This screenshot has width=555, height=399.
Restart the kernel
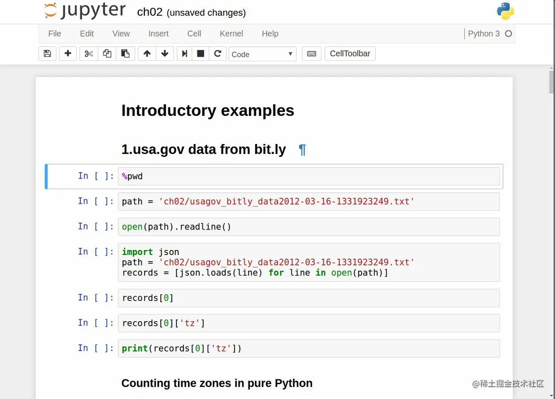click(218, 54)
